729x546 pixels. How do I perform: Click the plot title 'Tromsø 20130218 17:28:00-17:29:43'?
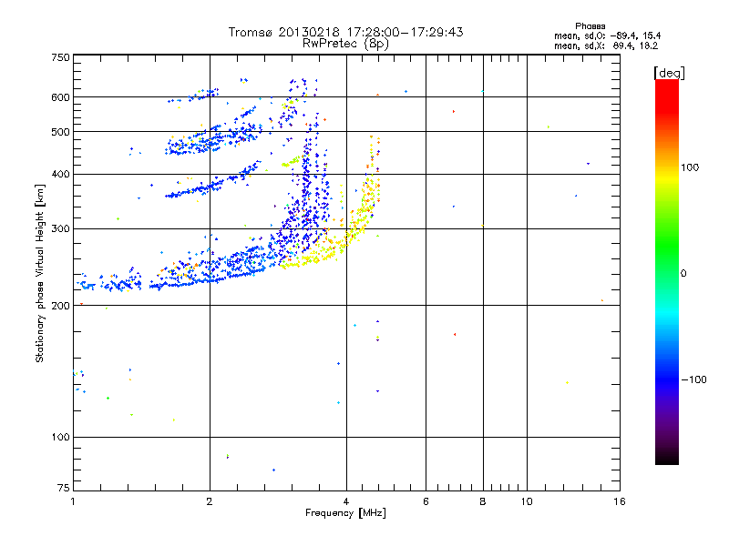(345, 32)
